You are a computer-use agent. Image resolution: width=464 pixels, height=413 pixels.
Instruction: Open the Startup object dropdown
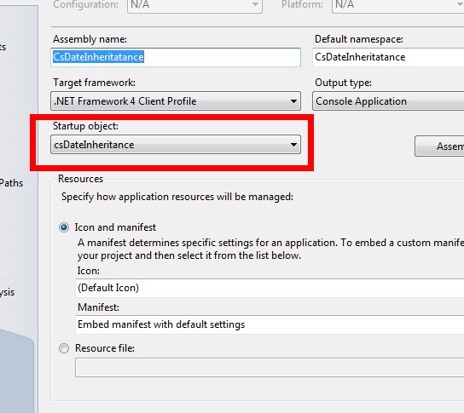tap(176, 145)
